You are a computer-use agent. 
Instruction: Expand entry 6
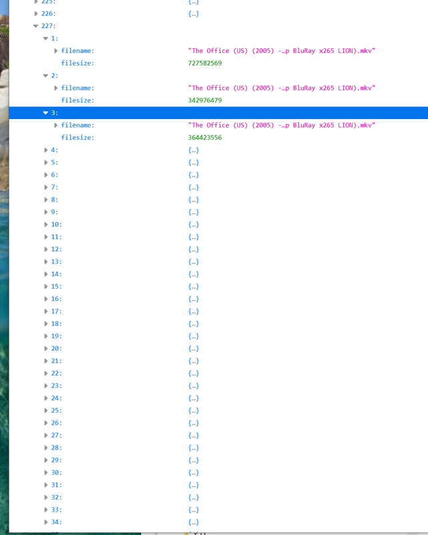46,175
